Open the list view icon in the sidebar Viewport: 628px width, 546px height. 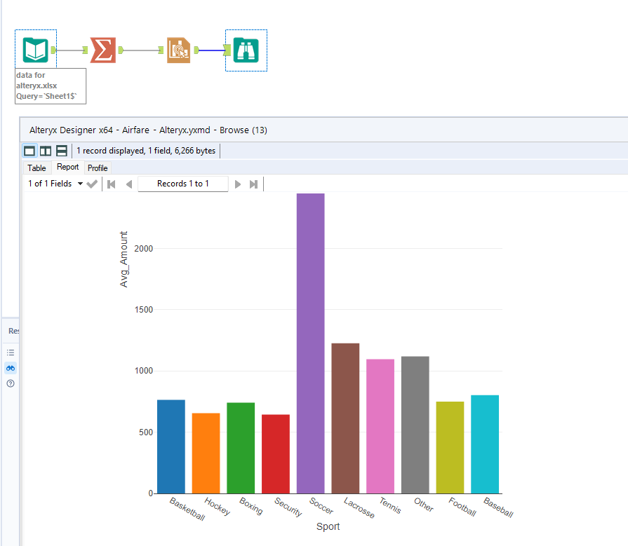coord(11,352)
